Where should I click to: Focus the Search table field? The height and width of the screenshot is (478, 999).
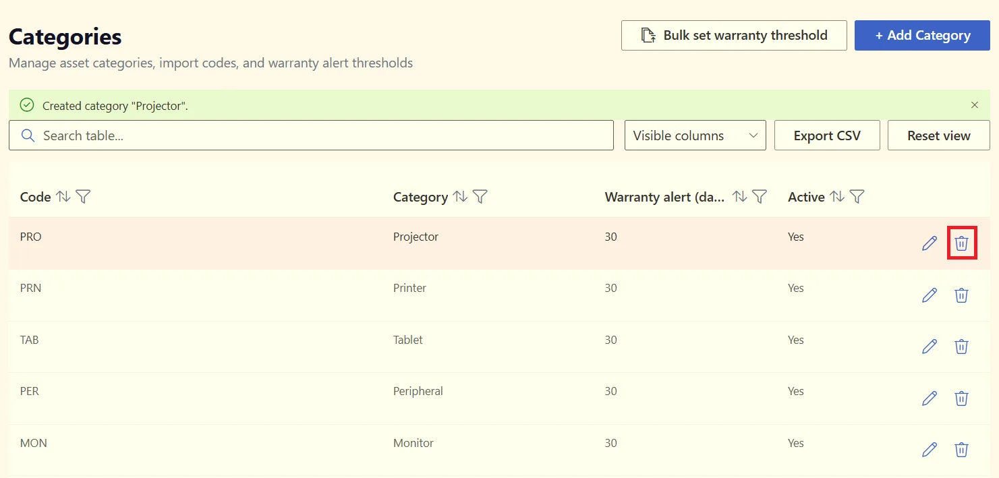click(311, 136)
